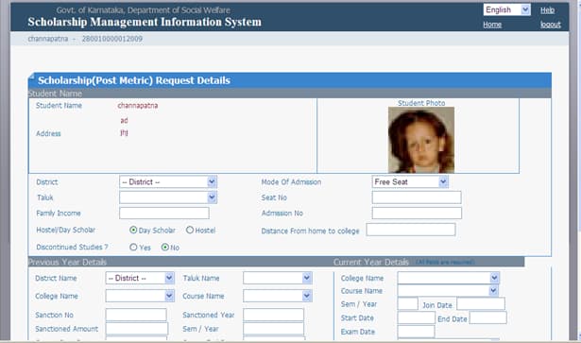581x343 pixels.
Task: Click the Current Year Details section header
Action: coord(371,262)
